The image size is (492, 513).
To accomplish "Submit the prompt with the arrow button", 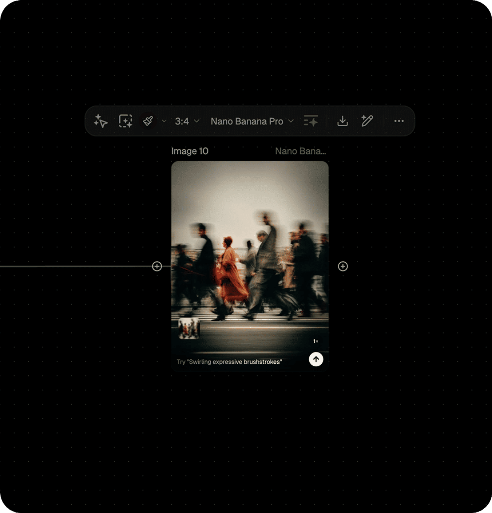I will tap(316, 359).
